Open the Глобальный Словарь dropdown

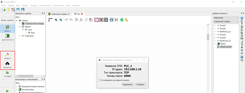[226, 21]
